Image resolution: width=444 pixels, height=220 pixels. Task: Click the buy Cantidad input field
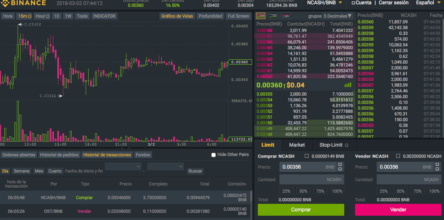(311, 179)
